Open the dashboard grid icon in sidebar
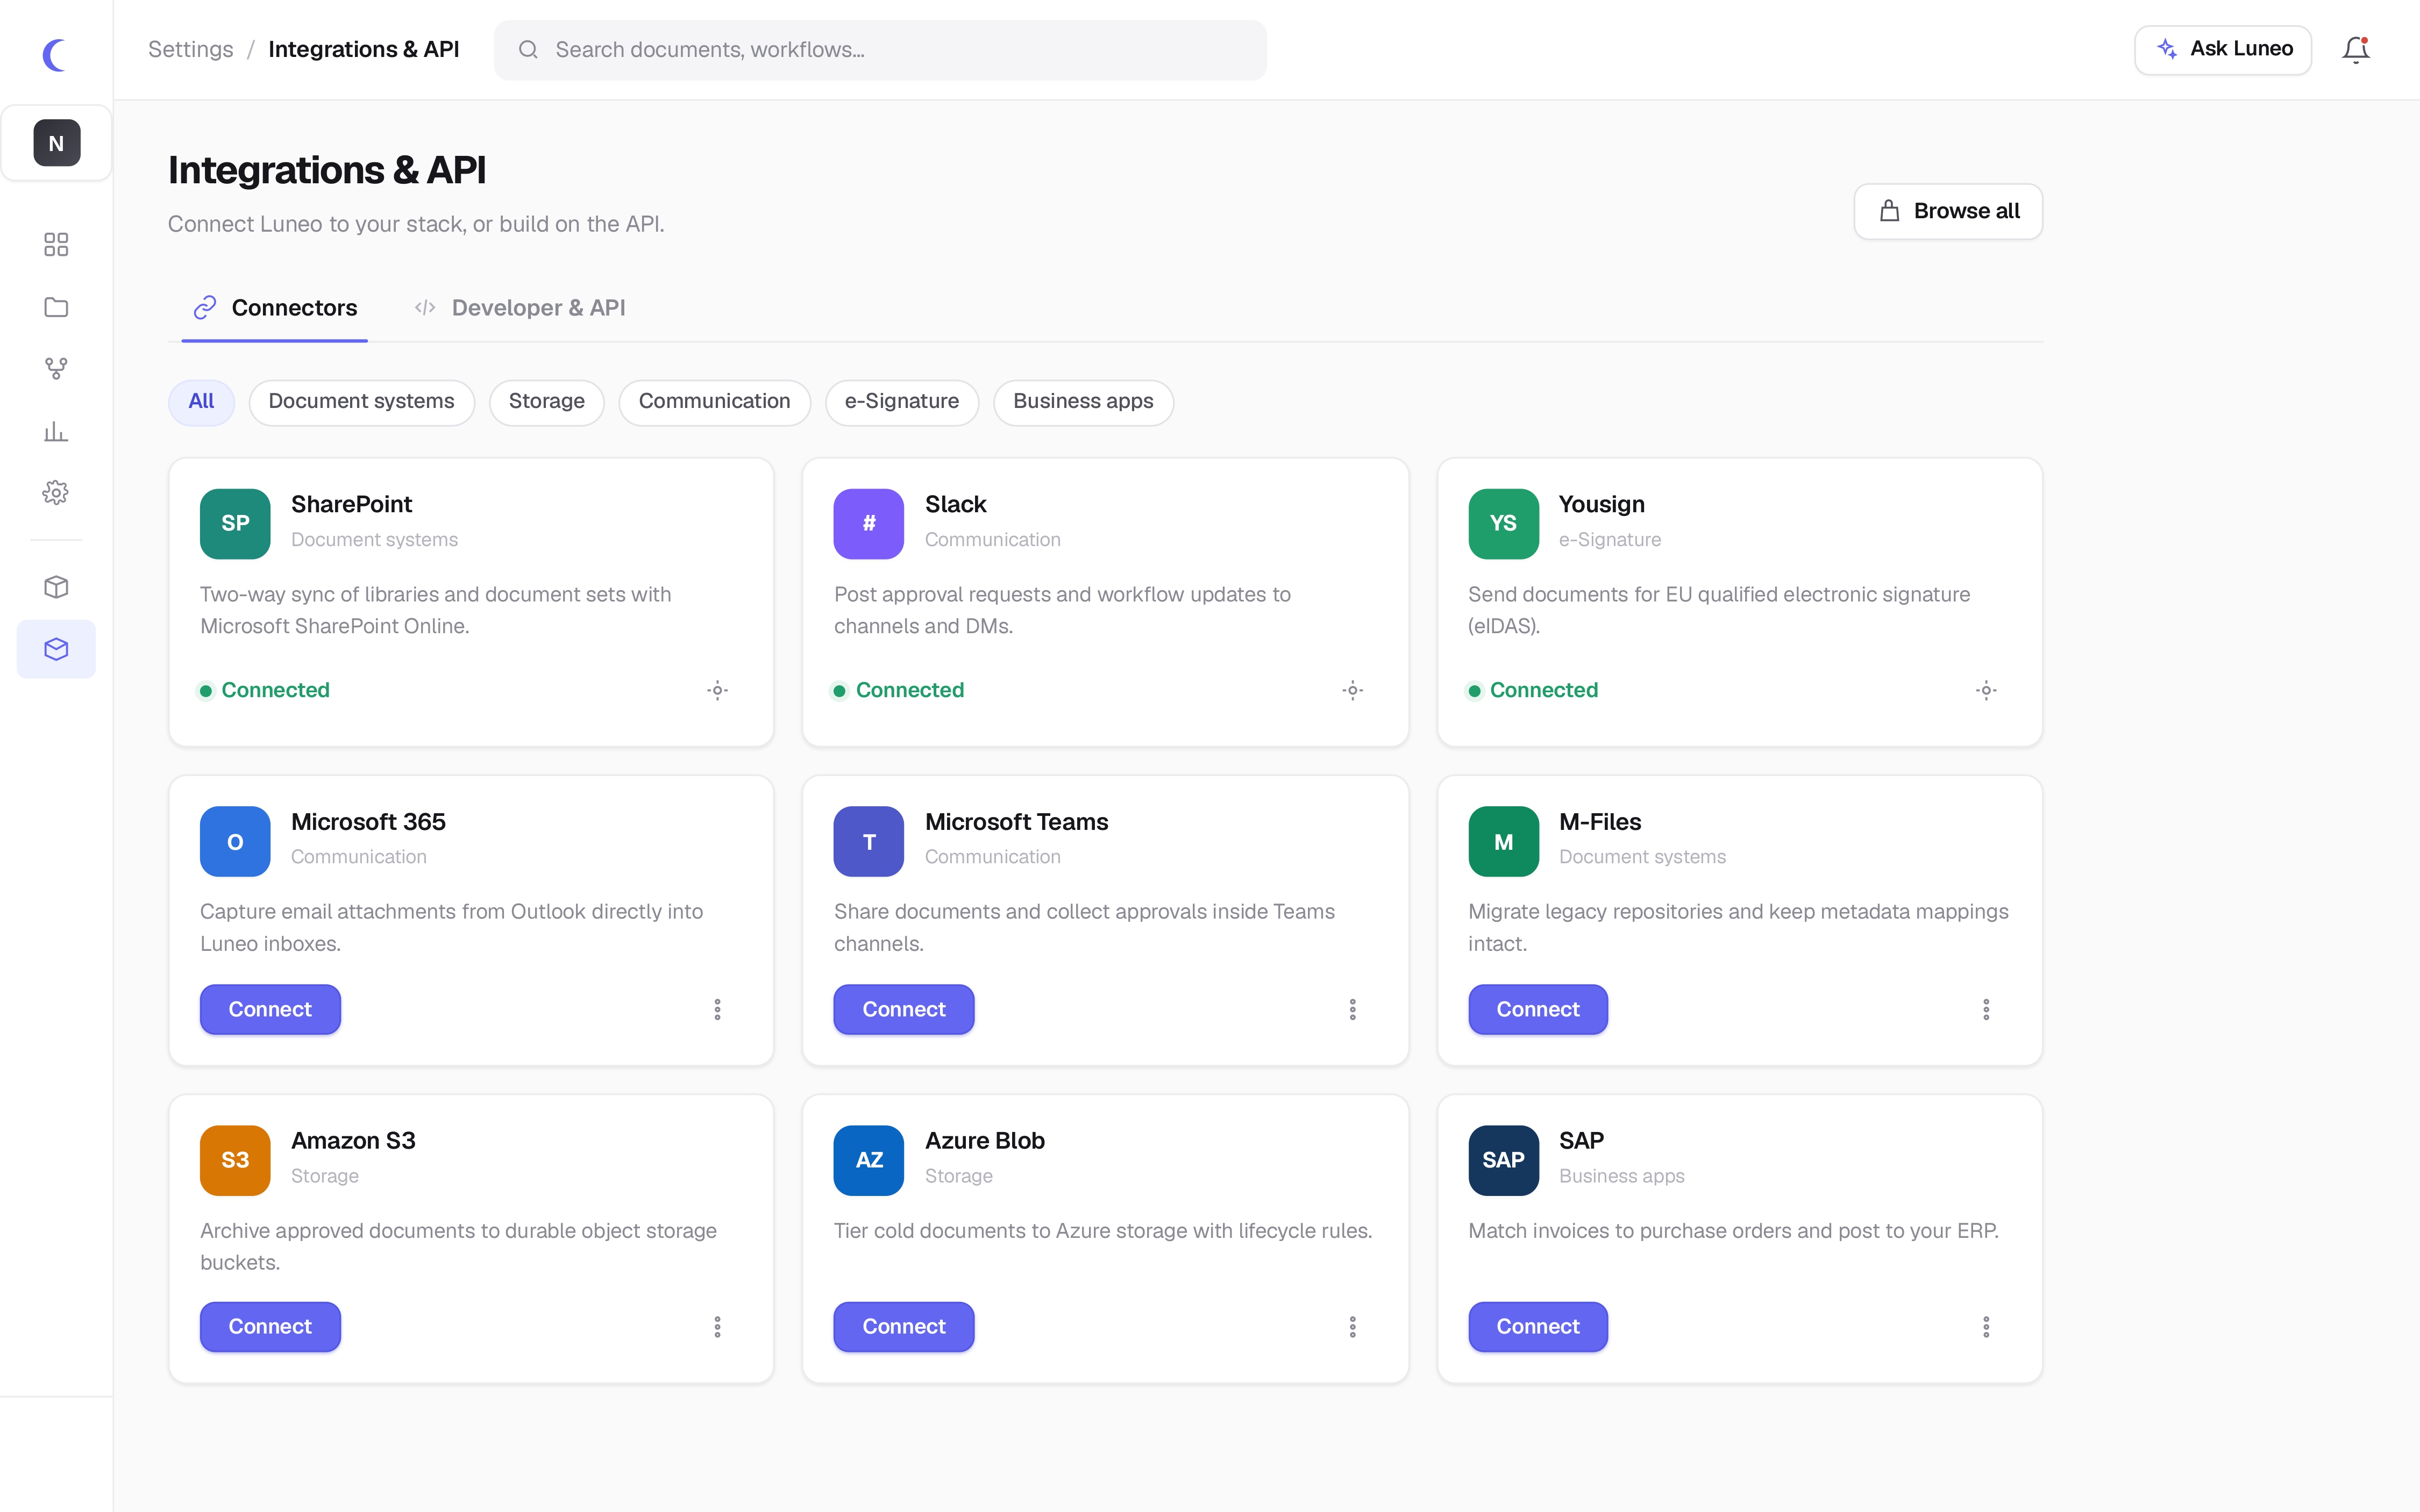2420x1512 pixels. coord(56,245)
